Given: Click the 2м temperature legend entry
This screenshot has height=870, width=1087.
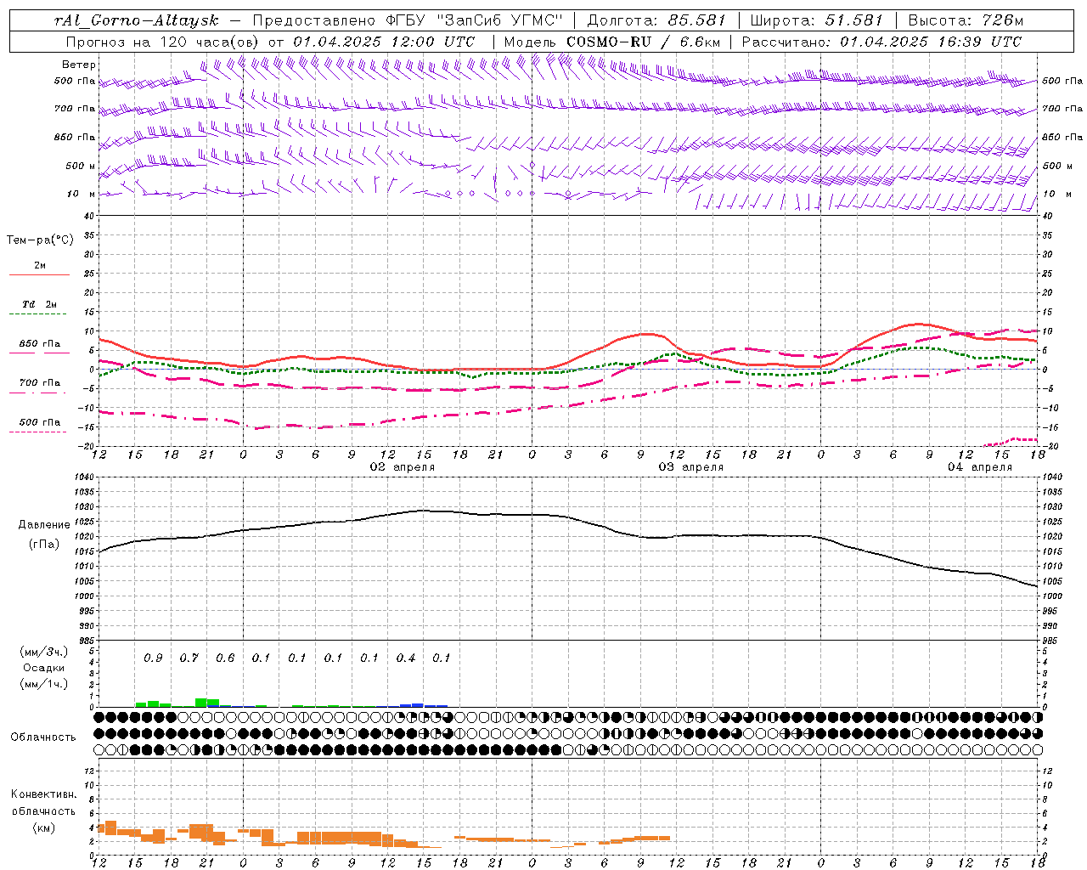Looking at the screenshot, I should point(40,265).
